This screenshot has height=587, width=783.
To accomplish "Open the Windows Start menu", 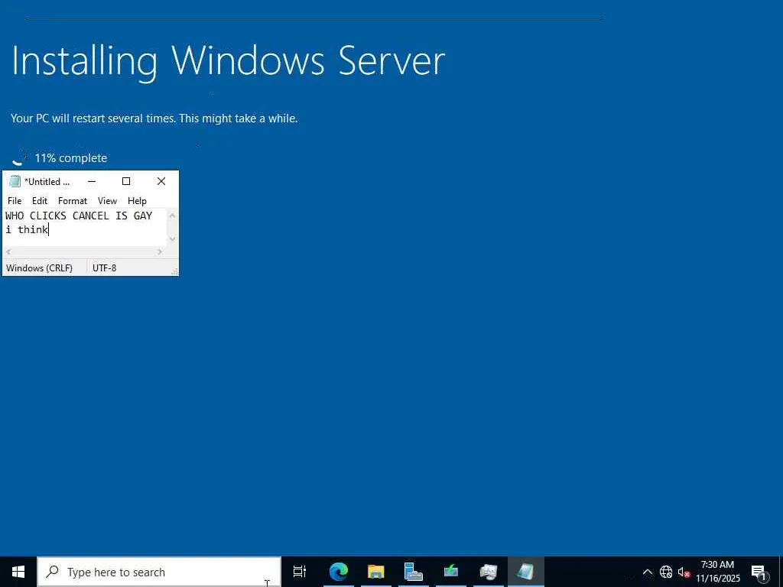I will point(18,572).
